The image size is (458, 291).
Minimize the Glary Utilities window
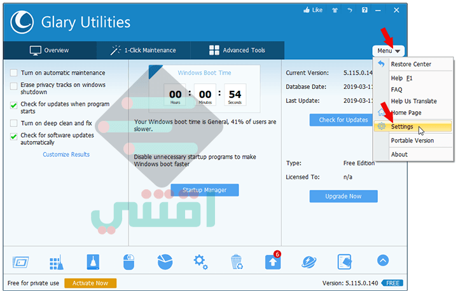pos(378,11)
